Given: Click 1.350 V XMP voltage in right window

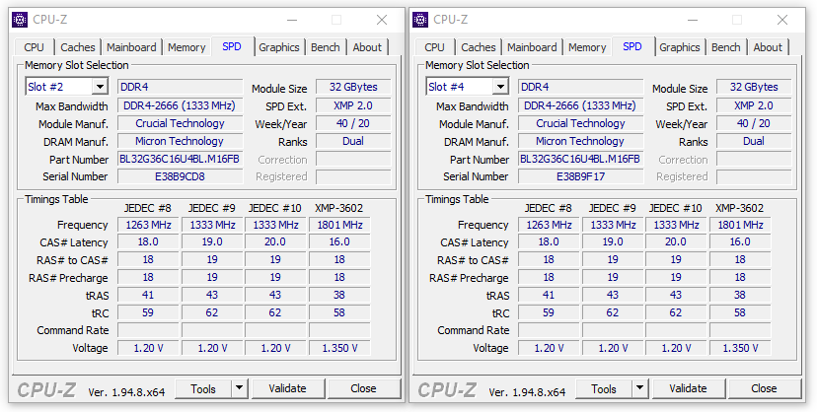Looking at the screenshot, I should 740,348.
